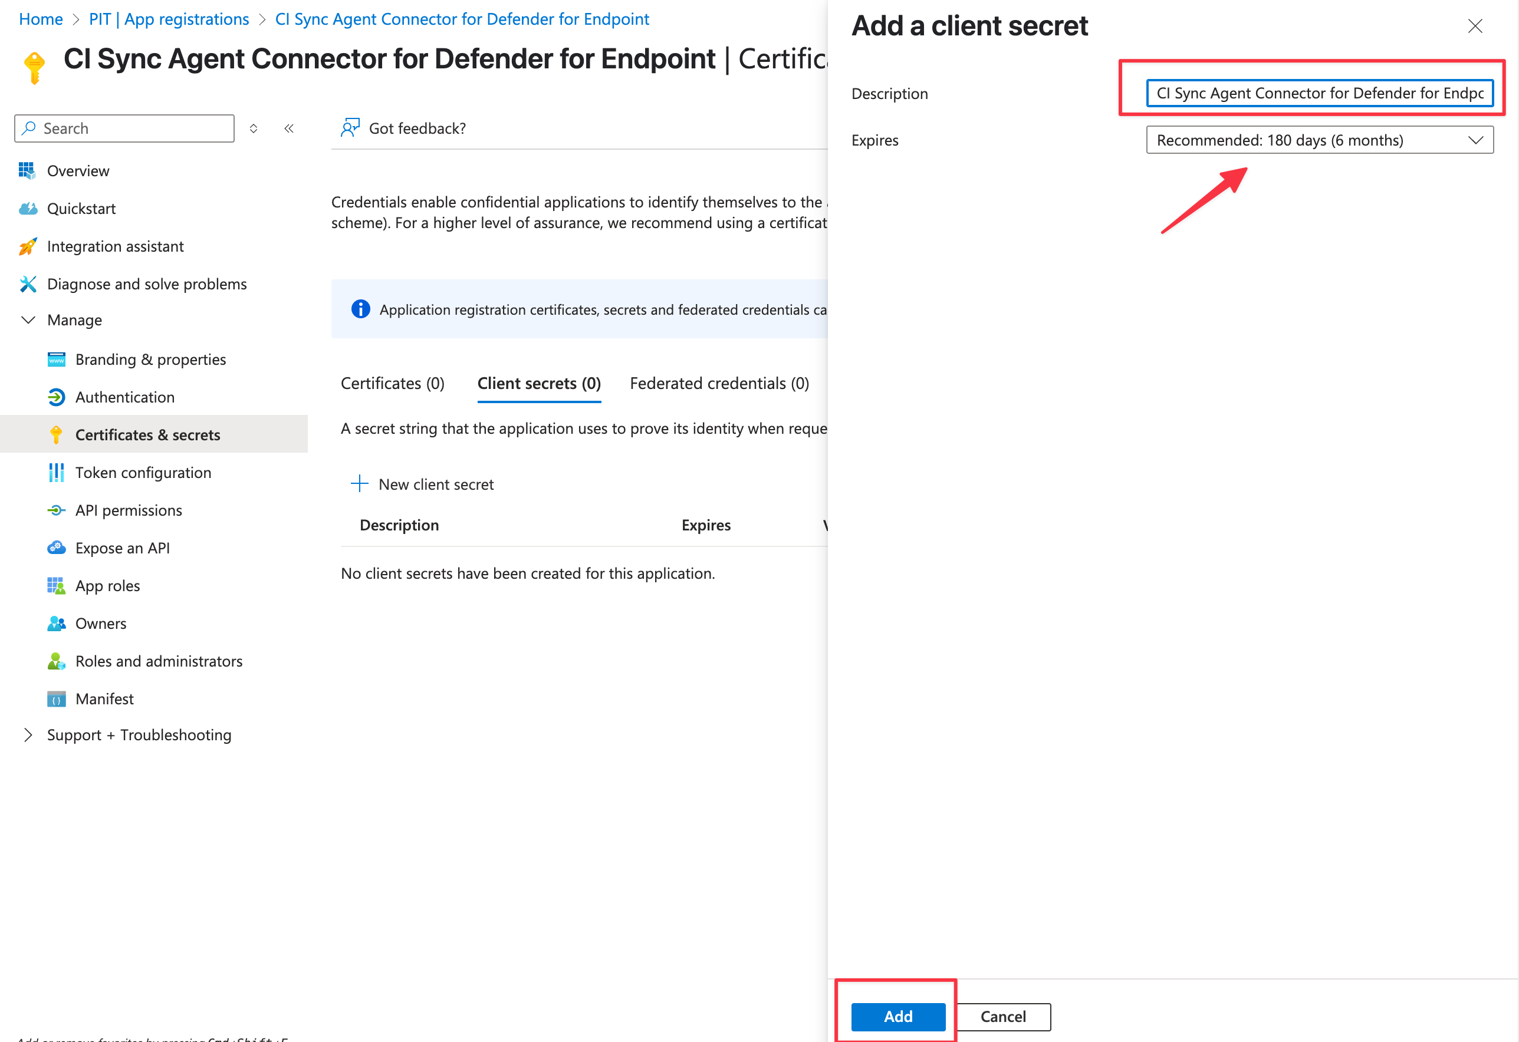Click the Token configuration bars icon
This screenshot has height=1042, width=1519.
point(56,472)
